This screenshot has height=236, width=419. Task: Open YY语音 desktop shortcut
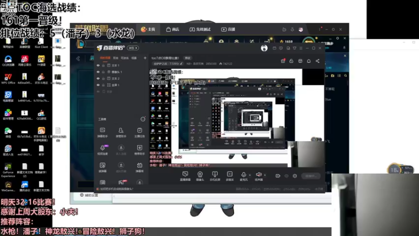41,61
